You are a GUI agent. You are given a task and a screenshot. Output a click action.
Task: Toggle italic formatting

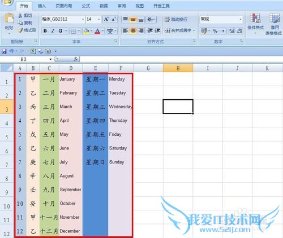pos(53,31)
